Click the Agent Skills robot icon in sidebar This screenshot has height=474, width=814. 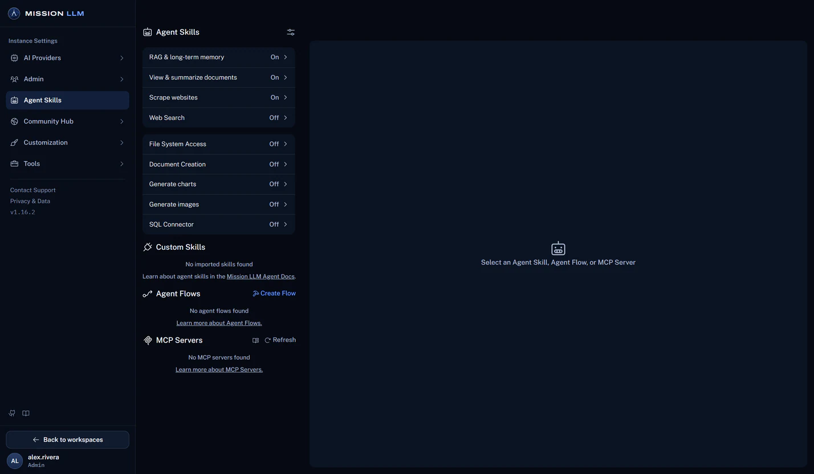14,100
